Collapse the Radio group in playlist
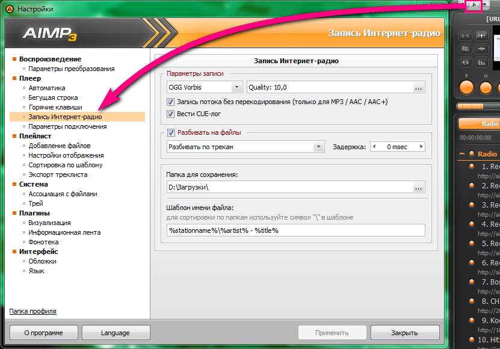The image size is (500, 349). pos(462,154)
